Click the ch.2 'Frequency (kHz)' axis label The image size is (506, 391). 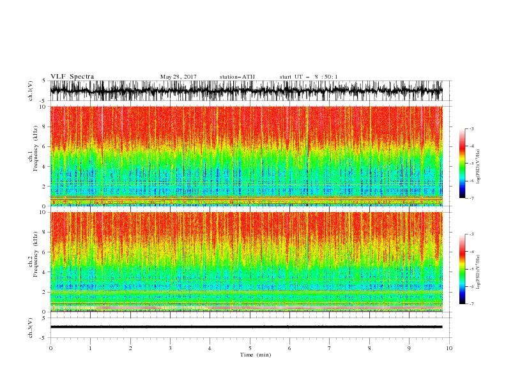point(35,254)
